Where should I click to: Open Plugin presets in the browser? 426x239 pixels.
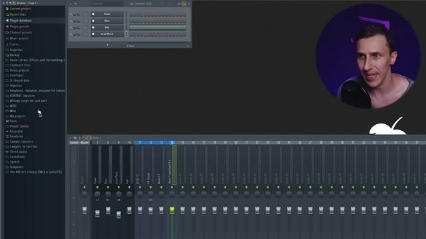pyautogui.click(x=19, y=27)
